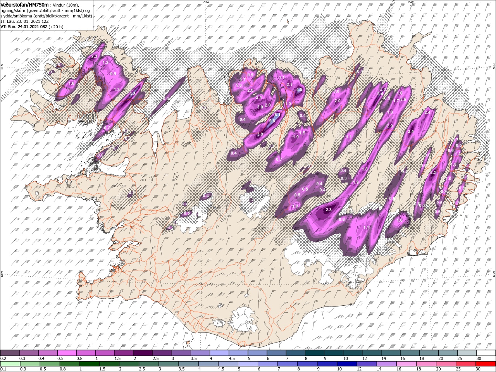Viewport: 496px width, 372px height.
Task: Click the Veðurstofan/HM750m map title
Action: pyautogui.click(x=24, y=4)
